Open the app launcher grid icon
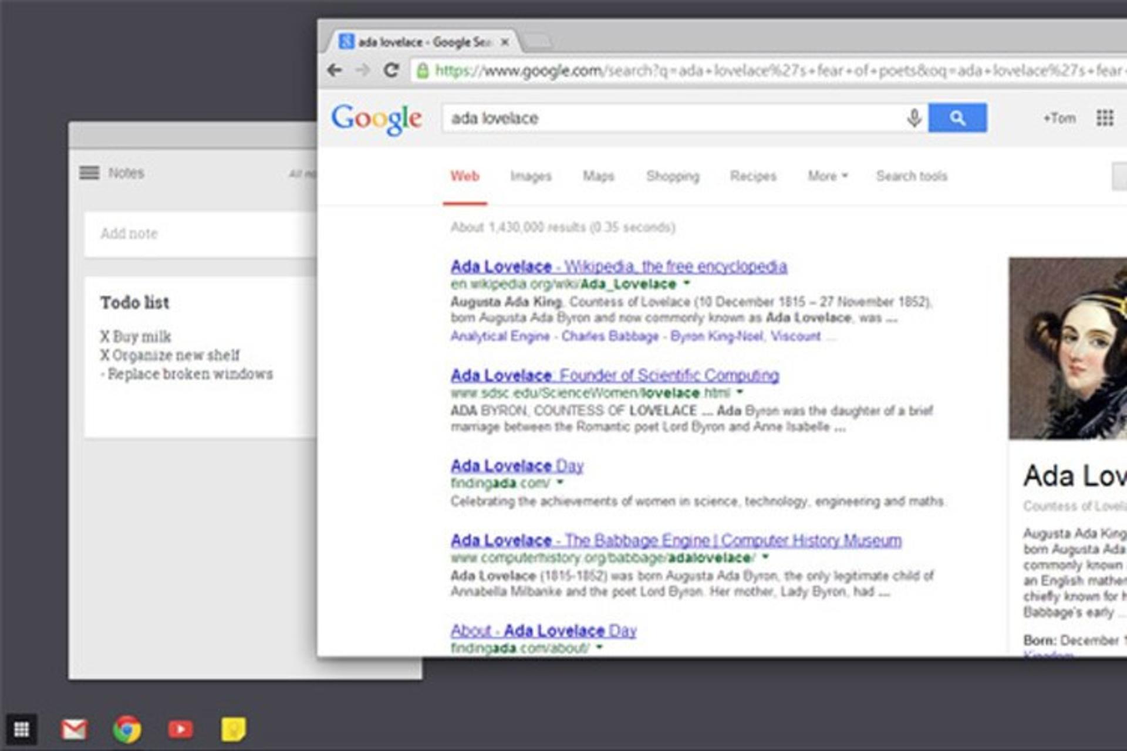 tap(22, 729)
